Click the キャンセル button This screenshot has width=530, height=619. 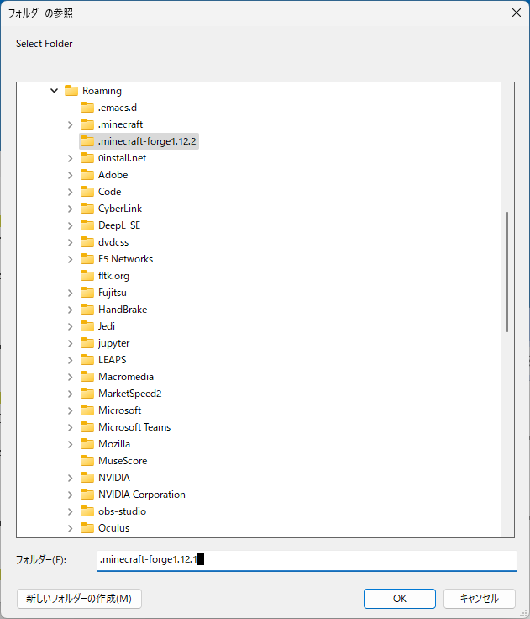pos(479,599)
